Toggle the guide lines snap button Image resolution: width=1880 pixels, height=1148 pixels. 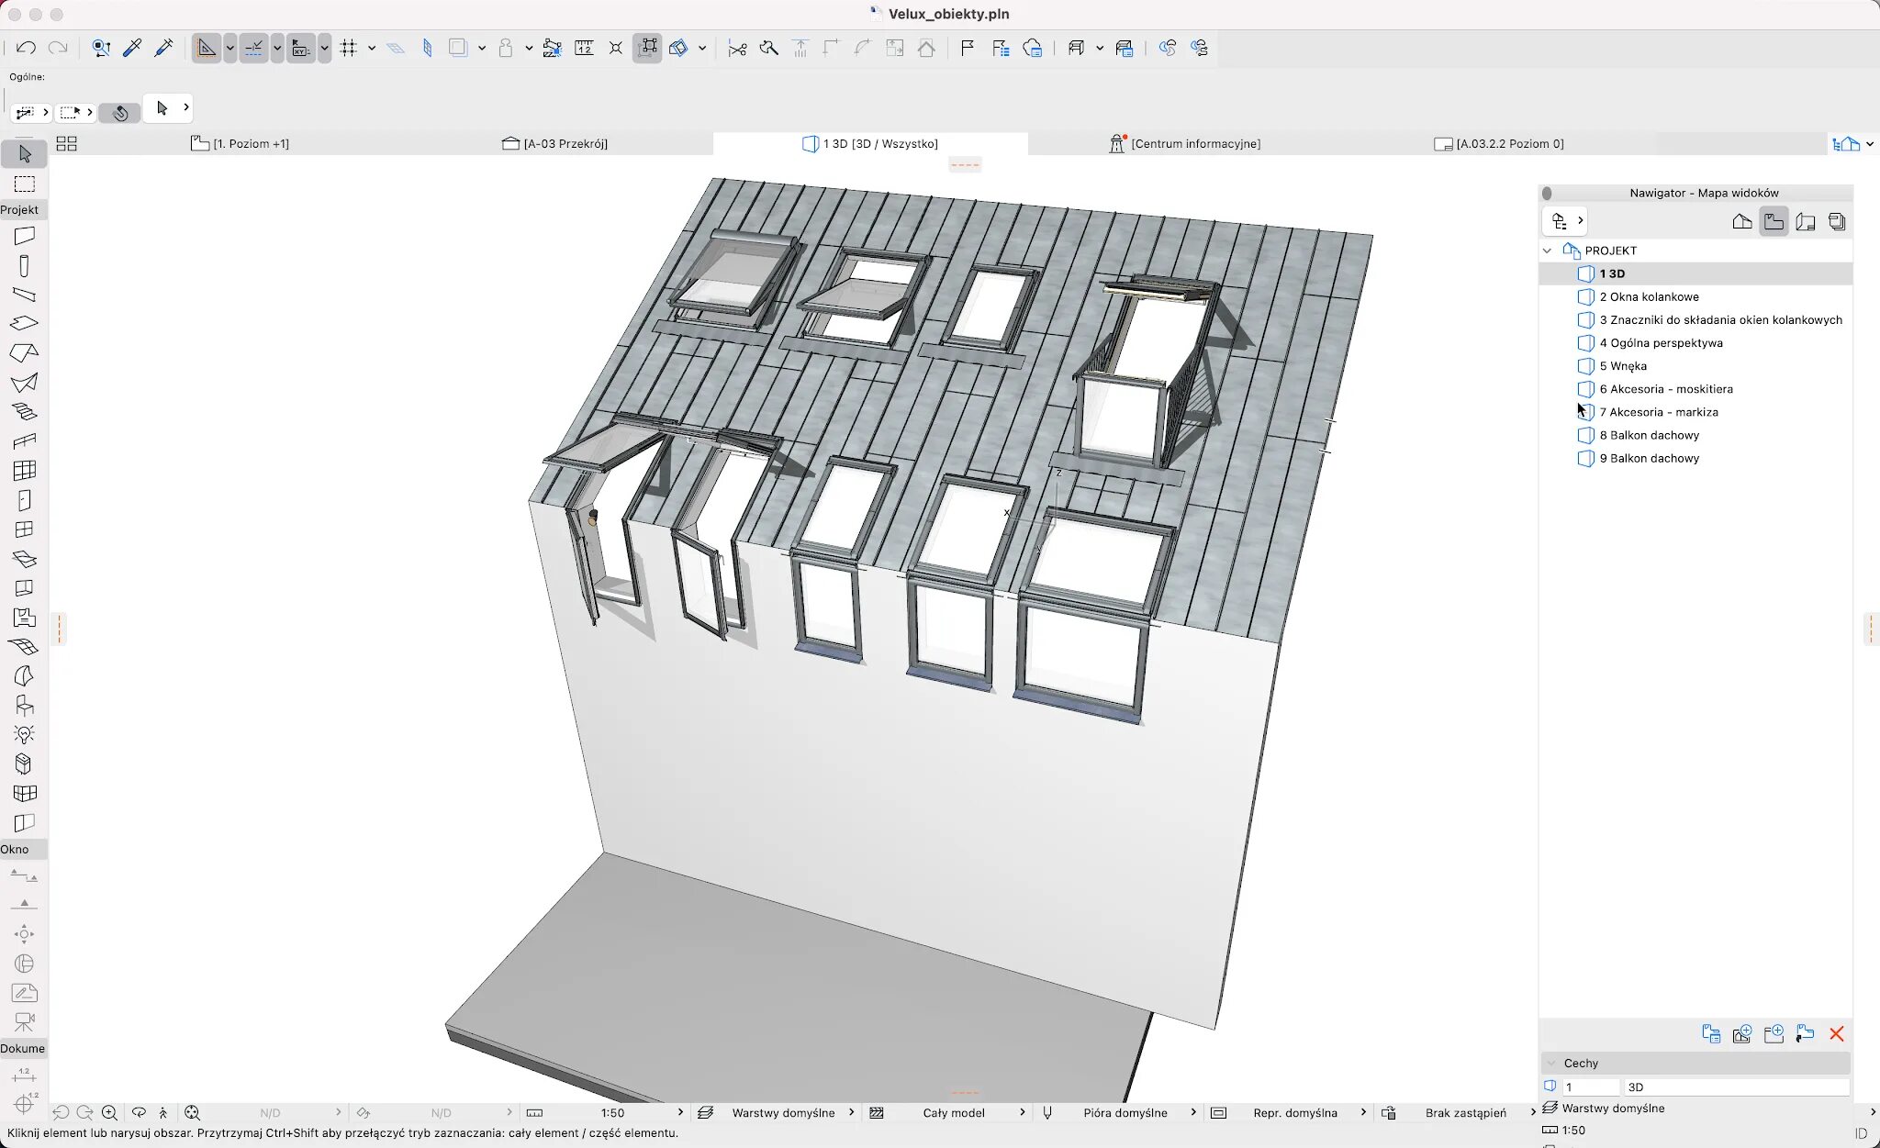(254, 48)
